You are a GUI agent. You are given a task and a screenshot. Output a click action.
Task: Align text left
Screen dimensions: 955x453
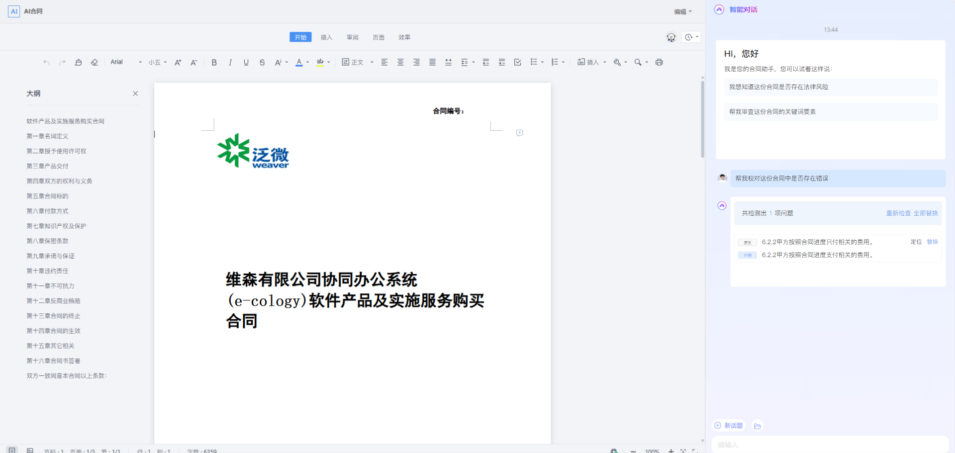(x=384, y=62)
